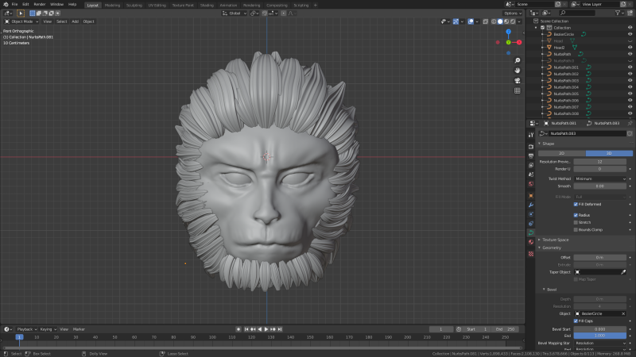Click the eyedropper next to Taper Object

624,272
